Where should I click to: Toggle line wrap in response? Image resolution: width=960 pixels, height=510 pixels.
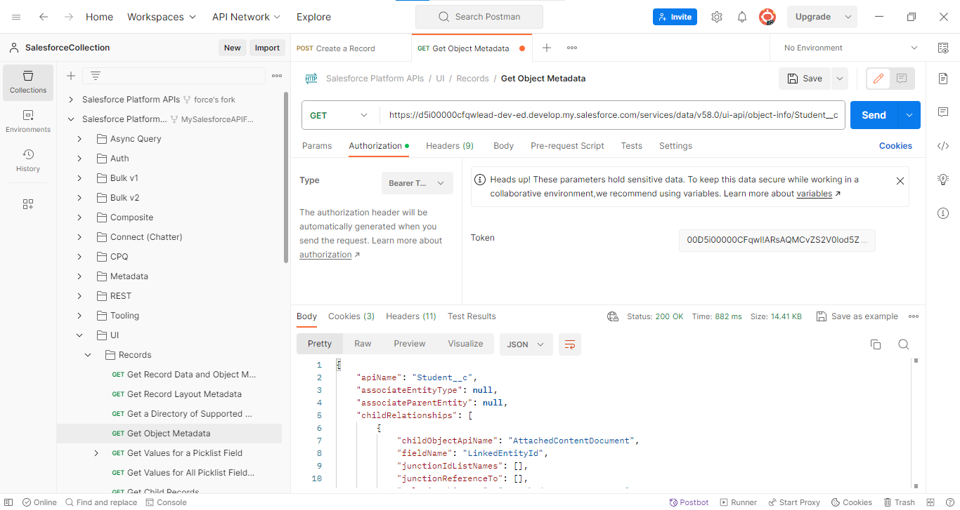click(570, 344)
